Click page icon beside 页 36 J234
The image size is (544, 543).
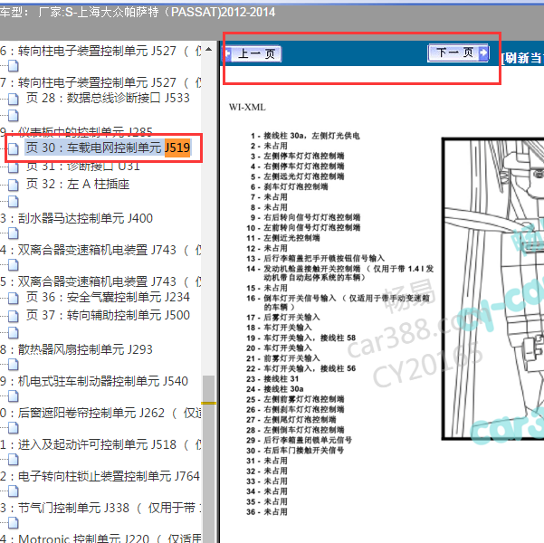click(14, 299)
